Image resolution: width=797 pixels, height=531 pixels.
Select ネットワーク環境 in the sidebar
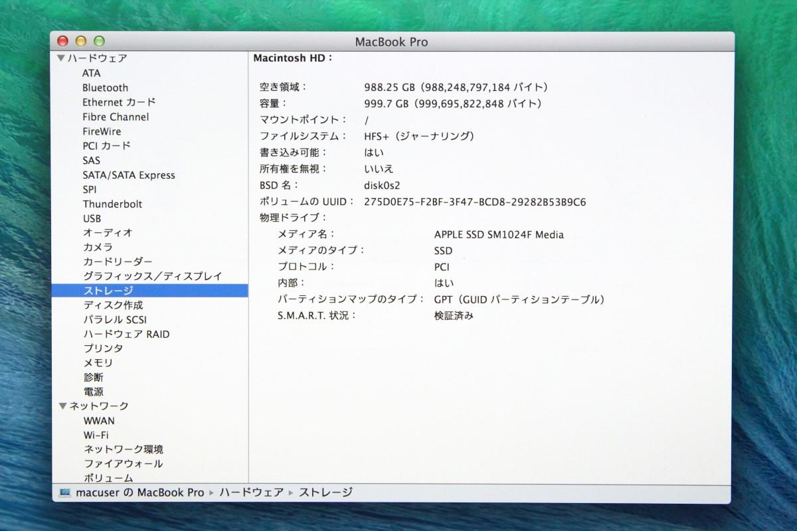[123, 450]
